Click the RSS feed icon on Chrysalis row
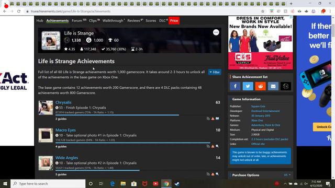Viewport: 335px width, 188px height. (x=208, y=119)
